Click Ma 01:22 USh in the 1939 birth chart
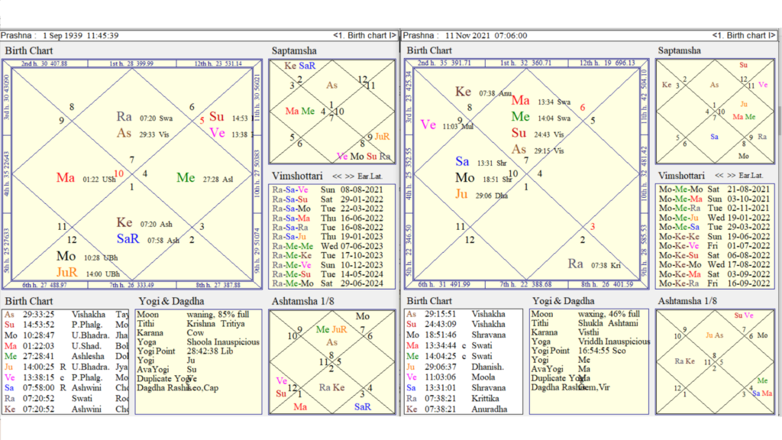This screenshot has height=440, width=782. point(86,178)
